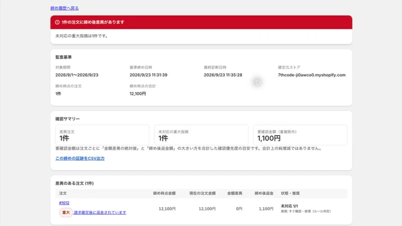Click the 重大 severity badge
Viewport: 402px width, 226px height.
pyautogui.click(x=66, y=212)
